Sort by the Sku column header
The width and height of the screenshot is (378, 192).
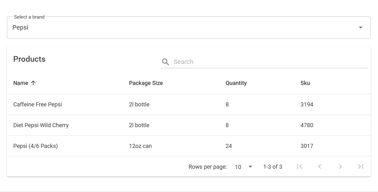tap(305, 83)
